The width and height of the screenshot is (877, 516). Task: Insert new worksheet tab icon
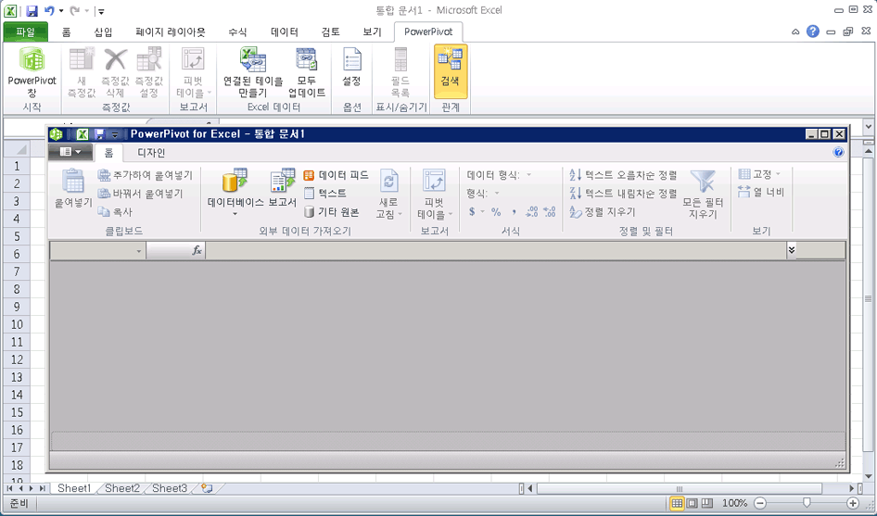click(207, 488)
